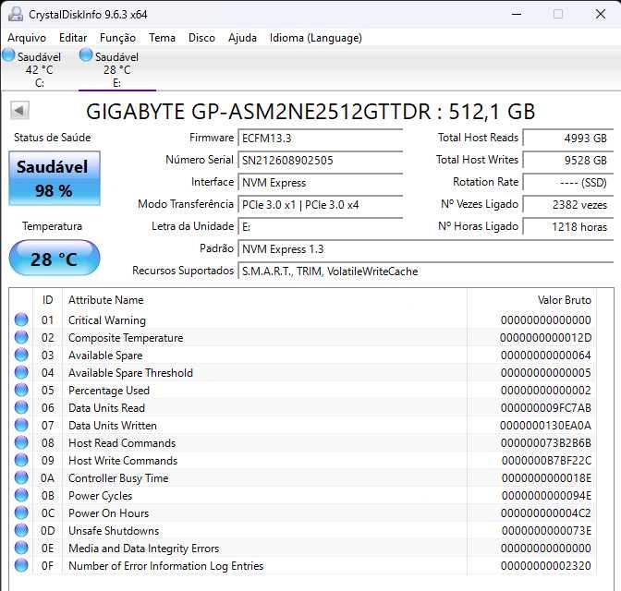
Task: Click raw value 000000000018E
Action: tap(546, 477)
